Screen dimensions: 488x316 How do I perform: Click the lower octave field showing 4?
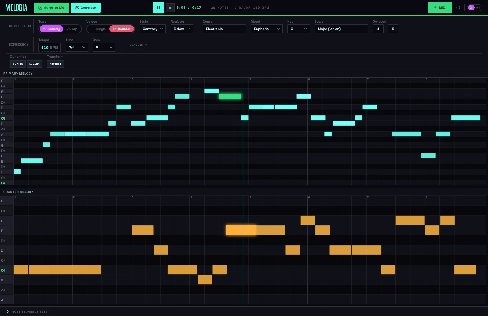tap(378, 29)
